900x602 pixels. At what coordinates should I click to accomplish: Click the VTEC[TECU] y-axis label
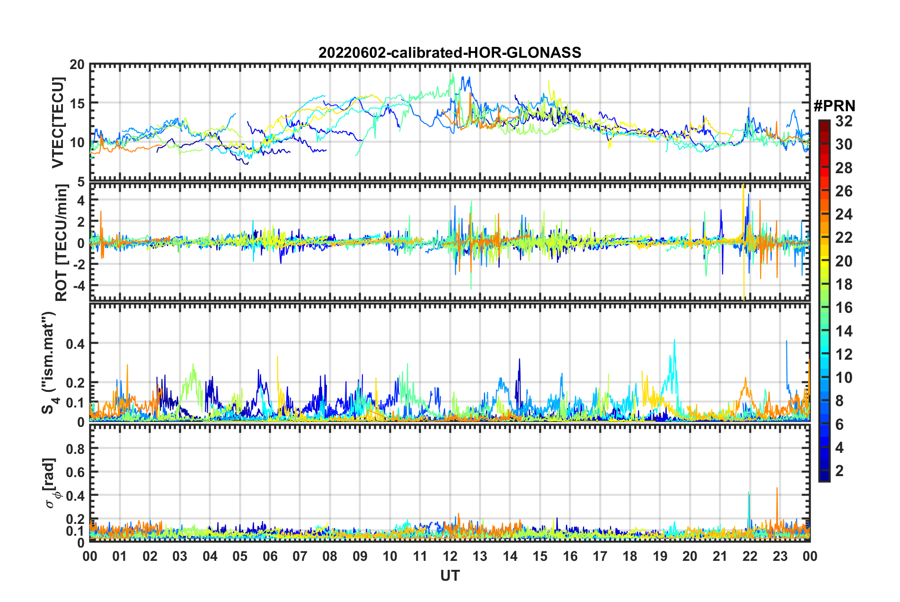[x=58, y=123]
